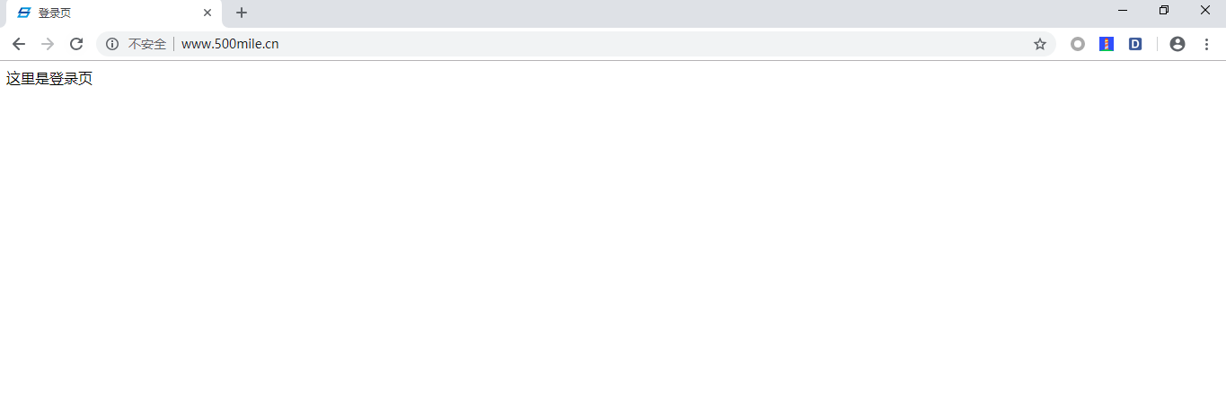Image resolution: width=1226 pixels, height=416 pixels.
Task: Open the user profile avatar
Action: coord(1177,44)
